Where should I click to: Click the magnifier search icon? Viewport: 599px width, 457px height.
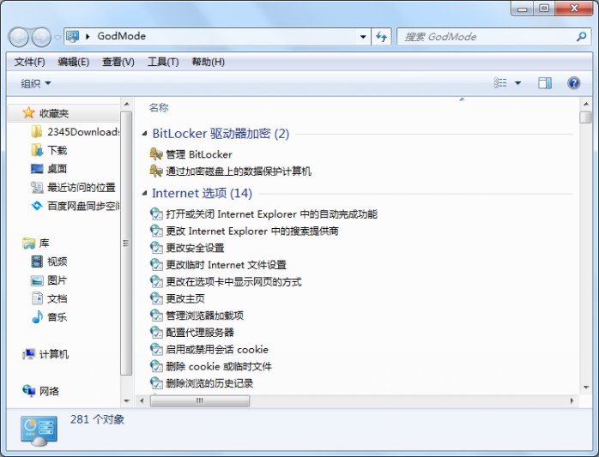pos(582,37)
